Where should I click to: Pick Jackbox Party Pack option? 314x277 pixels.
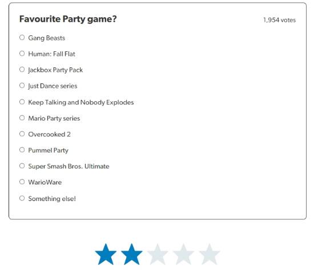pos(22,70)
